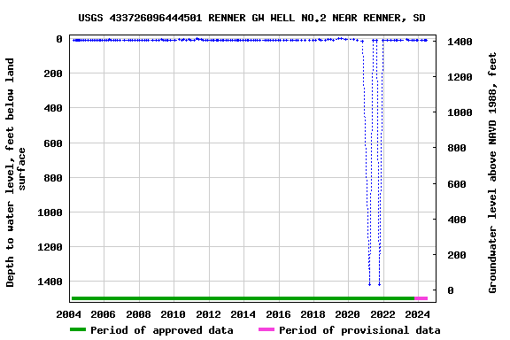Click the 'Period of provisional data' legend label

click(x=359, y=330)
